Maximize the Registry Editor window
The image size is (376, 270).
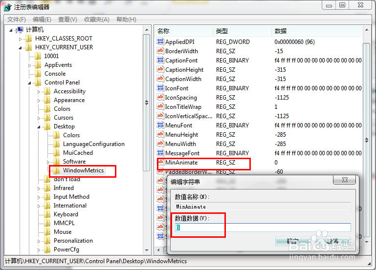(x=342, y=5)
